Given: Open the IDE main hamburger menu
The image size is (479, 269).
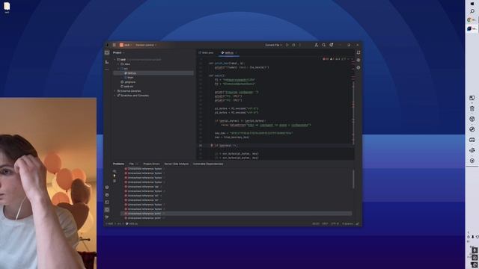Looking at the screenshot, I should point(115,45).
